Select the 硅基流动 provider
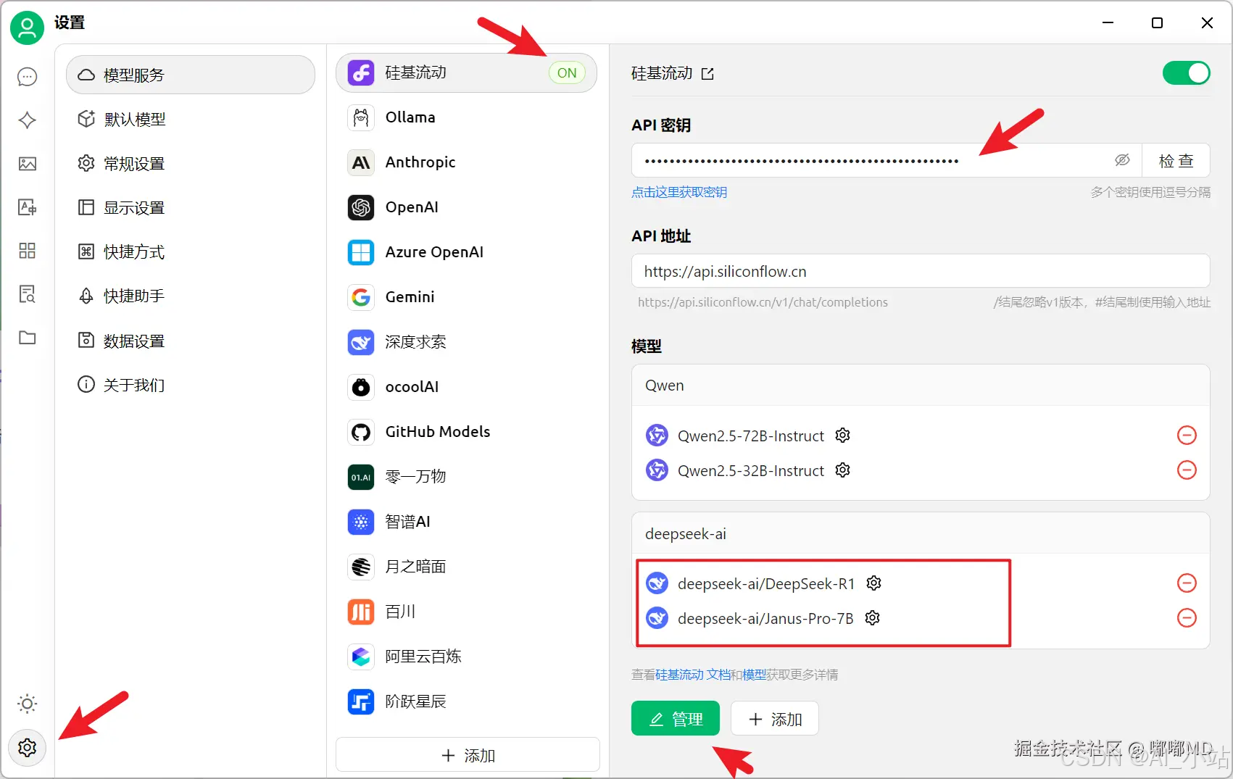 [x=466, y=72]
